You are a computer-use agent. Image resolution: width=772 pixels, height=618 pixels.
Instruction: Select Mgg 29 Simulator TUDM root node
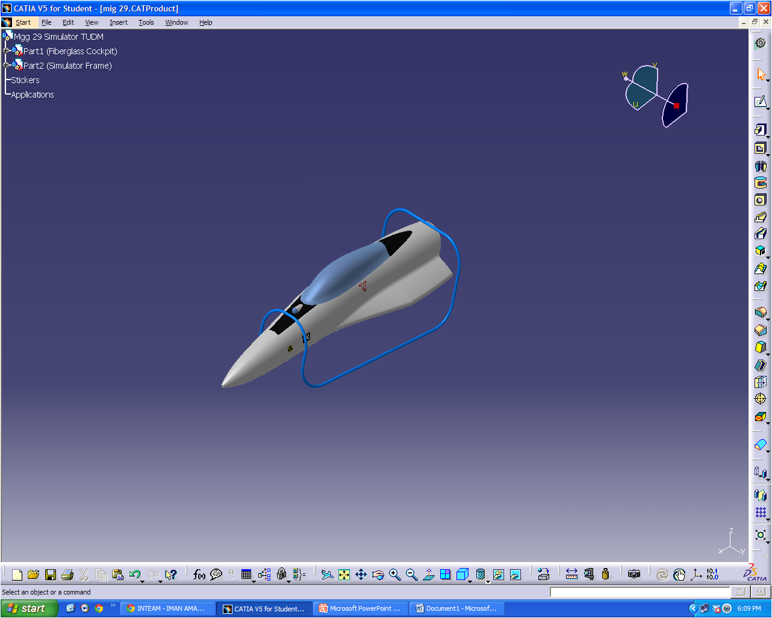[x=58, y=37]
